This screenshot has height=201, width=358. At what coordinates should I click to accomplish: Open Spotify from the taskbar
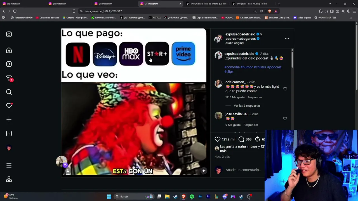click(x=192, y=197)
